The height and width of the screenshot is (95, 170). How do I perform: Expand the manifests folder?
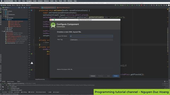pos(4,11)
